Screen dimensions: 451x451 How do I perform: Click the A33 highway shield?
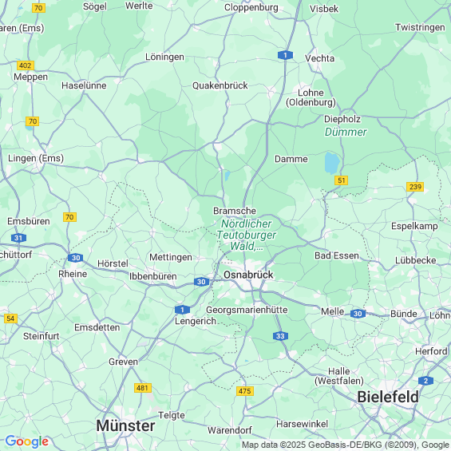coord(280,336)
